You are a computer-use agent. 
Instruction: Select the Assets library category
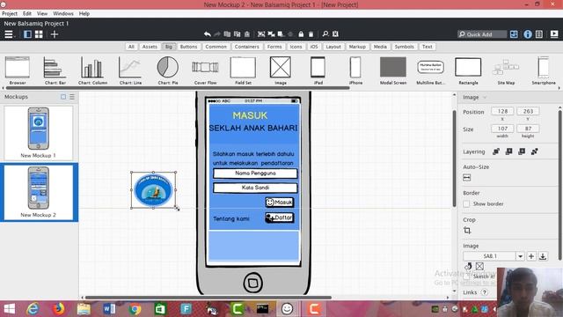pos(150,47)
